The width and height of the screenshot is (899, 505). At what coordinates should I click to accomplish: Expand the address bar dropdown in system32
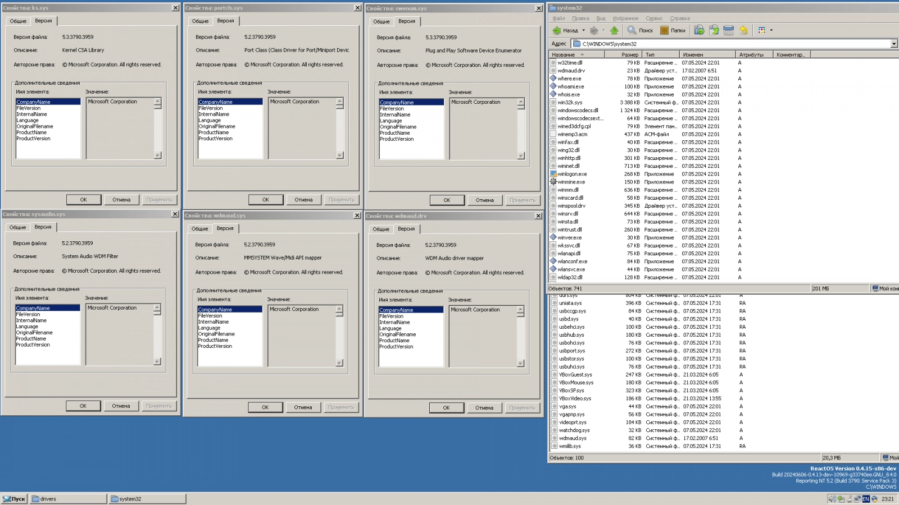click(894, 44)
